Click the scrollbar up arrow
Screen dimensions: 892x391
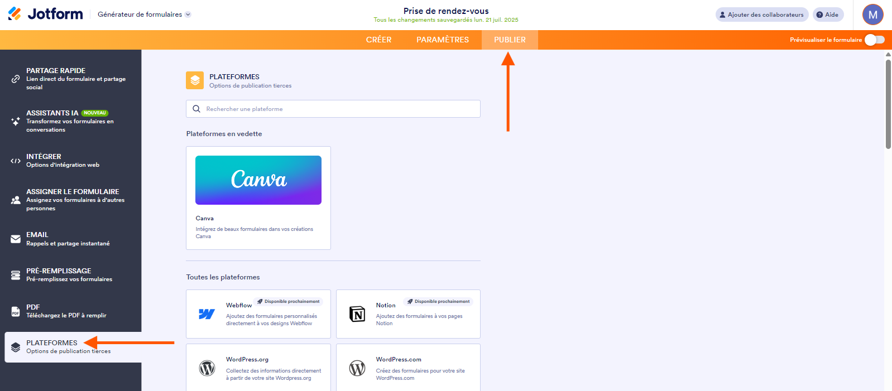coord(888,55)
